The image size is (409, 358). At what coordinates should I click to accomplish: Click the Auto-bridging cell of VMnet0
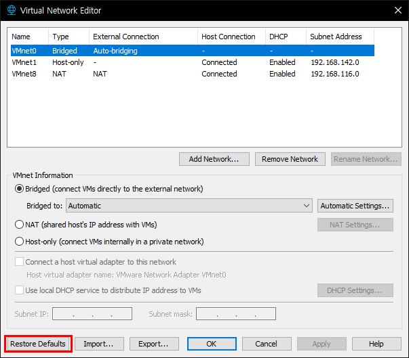115,51
